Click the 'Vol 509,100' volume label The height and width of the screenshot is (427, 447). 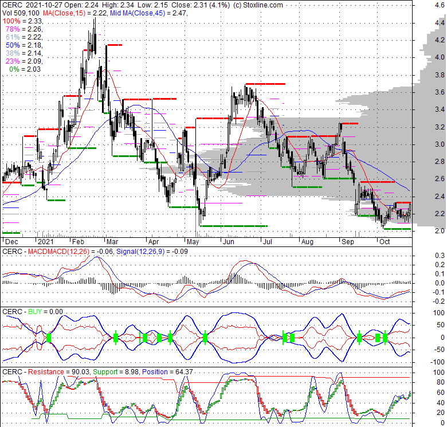[21, 13]
